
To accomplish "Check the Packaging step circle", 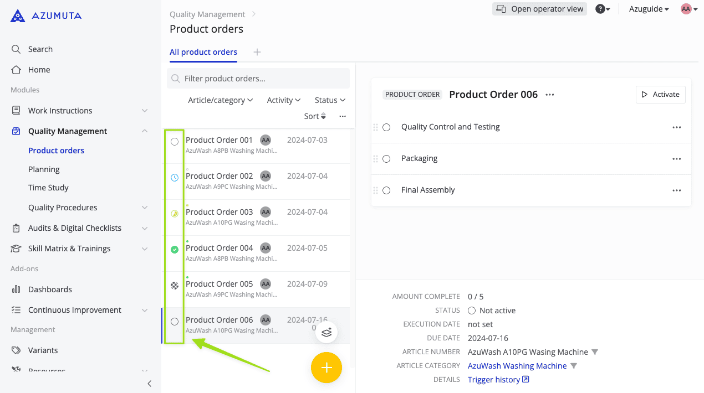I will [386, 158].
